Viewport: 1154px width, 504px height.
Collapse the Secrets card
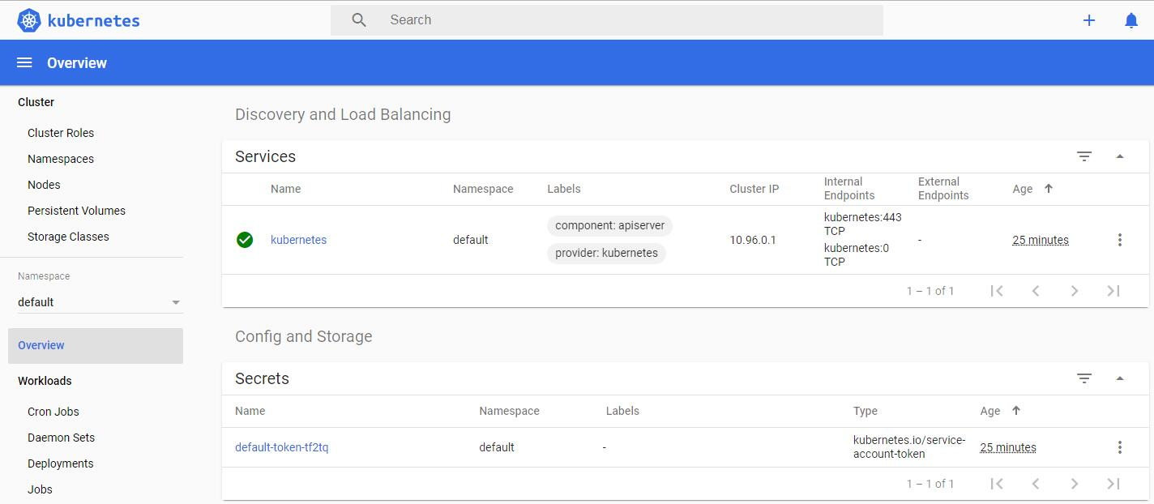(x=1120, y=378)
